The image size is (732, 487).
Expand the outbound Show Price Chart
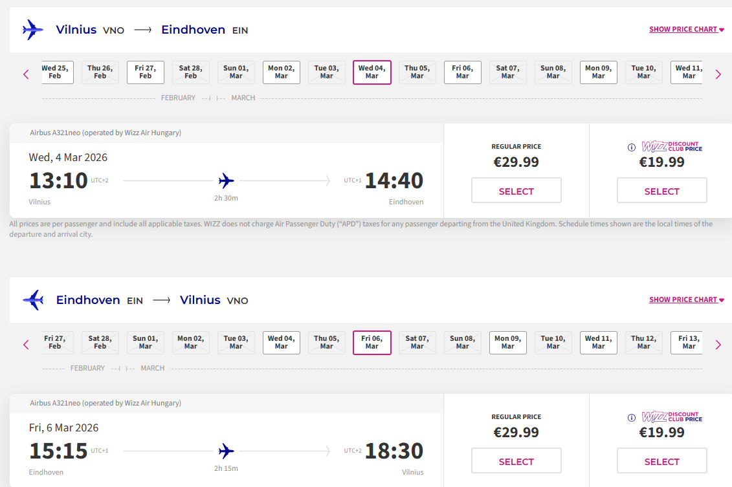coord(686,30)
